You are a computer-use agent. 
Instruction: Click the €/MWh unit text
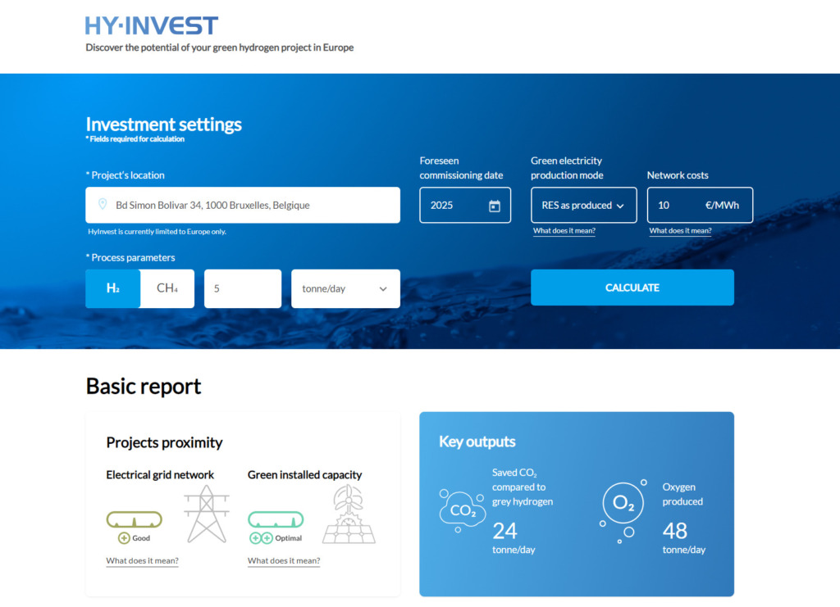pyautogui.click(x=722, y=206)
